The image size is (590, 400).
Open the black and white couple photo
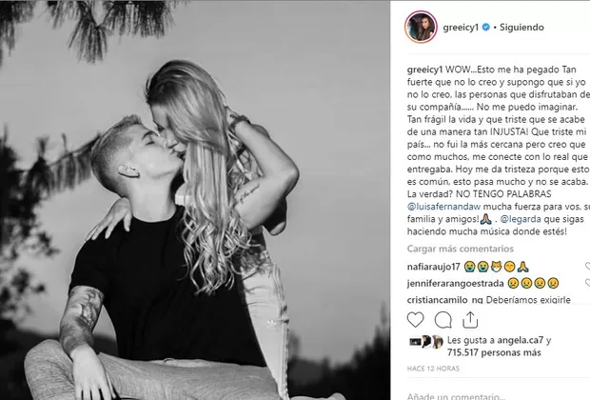(195, 200)
